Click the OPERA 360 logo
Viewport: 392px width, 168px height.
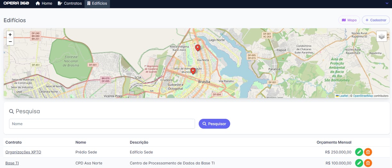click(16, 3)
